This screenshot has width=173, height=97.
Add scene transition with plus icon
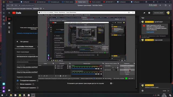click(x=113, y=68)
